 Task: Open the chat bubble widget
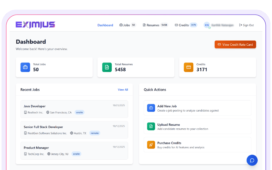pyautogui.click(x=252, y=160)
